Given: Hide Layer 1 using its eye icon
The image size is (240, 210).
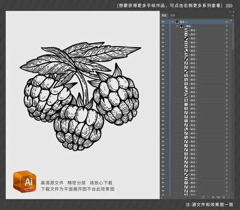Looking at the screenshot, I should point(163,22).
